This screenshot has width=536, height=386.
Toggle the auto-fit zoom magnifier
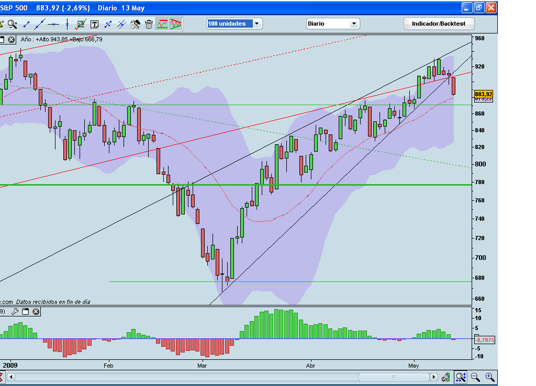coord(461,377)
